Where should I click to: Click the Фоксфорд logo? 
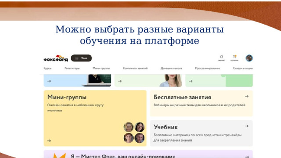tap(56, 58)
